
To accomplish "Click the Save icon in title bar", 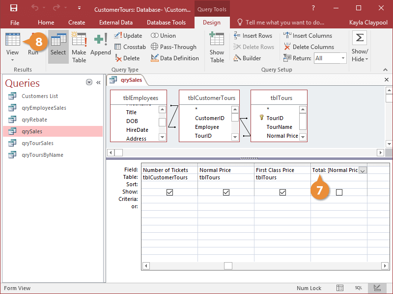I will coord(14,8).
